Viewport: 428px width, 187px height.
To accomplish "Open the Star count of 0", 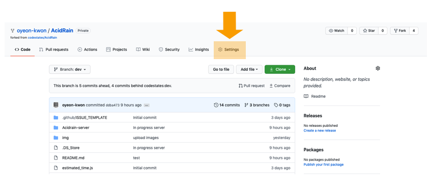I will [383, 31].
